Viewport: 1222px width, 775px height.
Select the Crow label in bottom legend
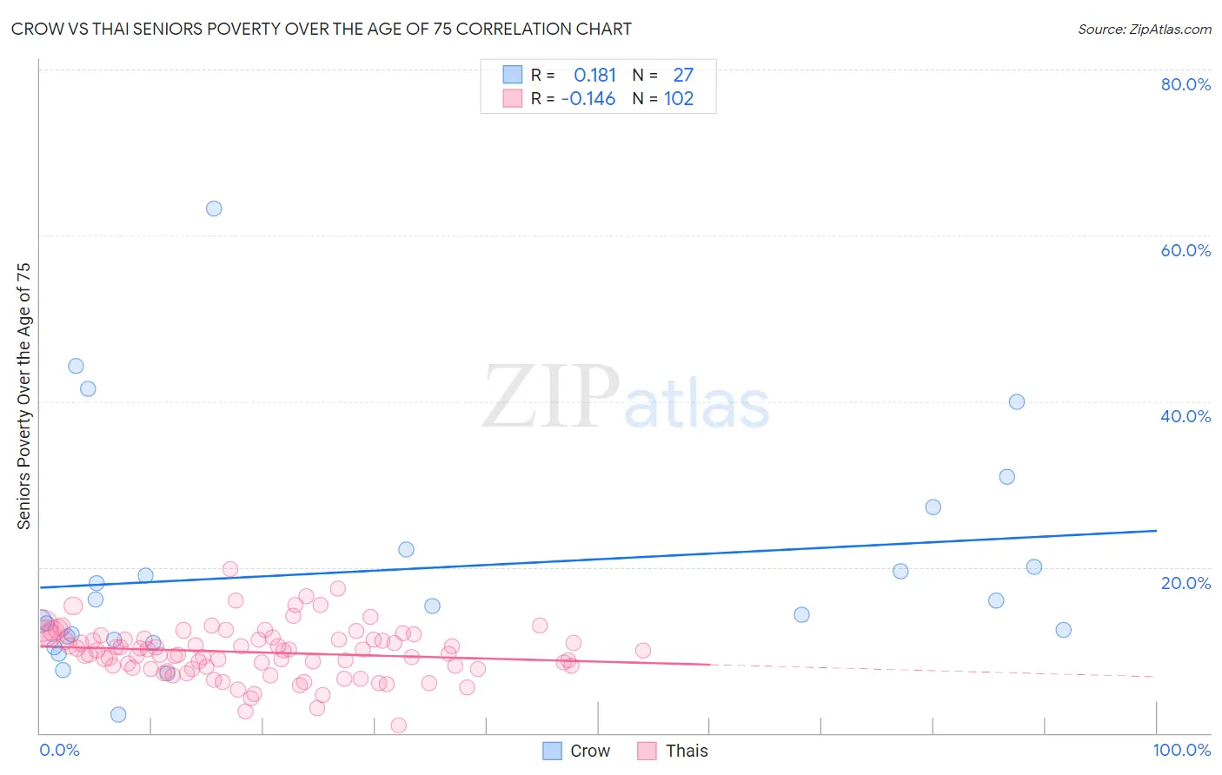tap(590, 751)
